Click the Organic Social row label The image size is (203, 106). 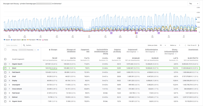tap(17, 101)
